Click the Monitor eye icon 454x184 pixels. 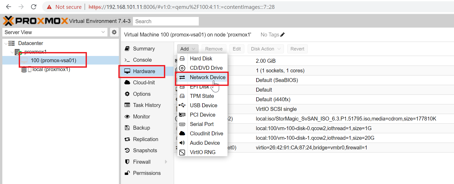point(127,117)
